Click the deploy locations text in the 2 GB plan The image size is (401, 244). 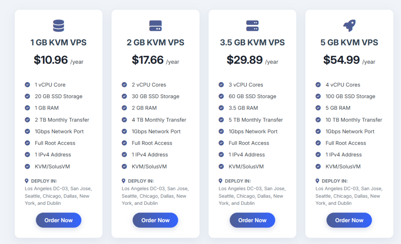coord(155,196)
